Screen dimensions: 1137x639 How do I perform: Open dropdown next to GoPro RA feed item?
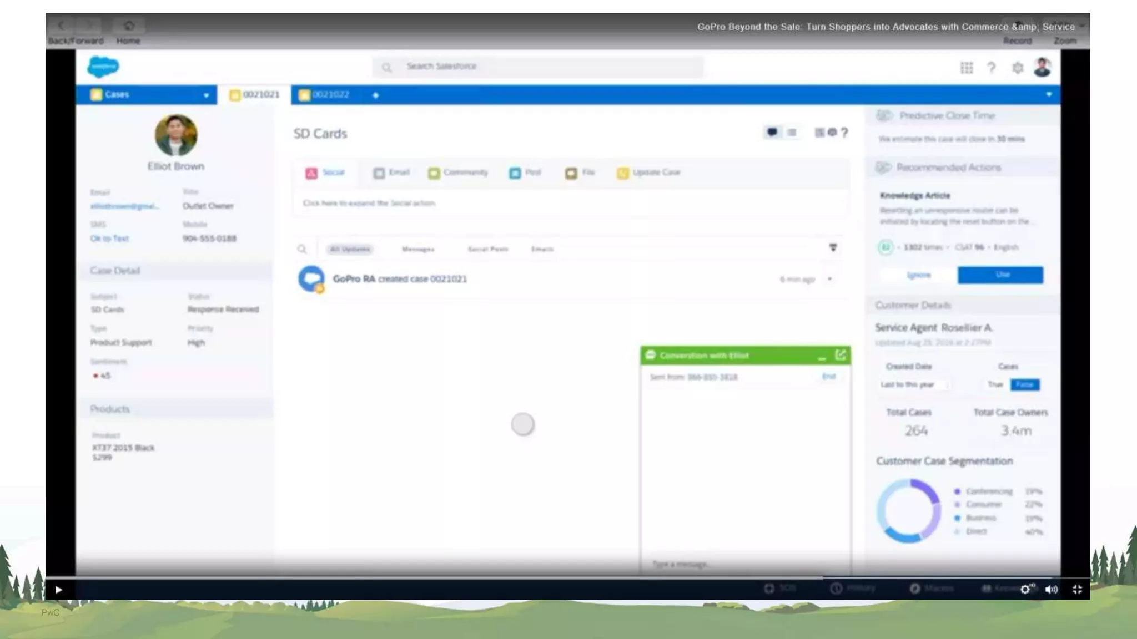830,279
